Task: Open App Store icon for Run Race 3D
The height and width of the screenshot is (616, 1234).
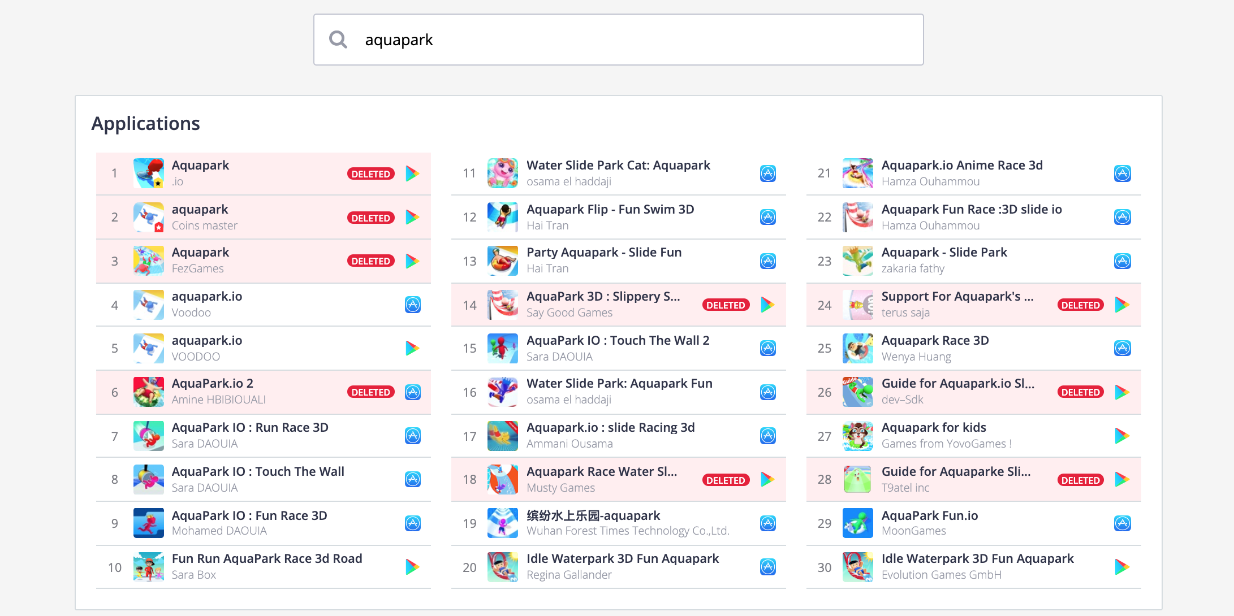Action: 413,436
